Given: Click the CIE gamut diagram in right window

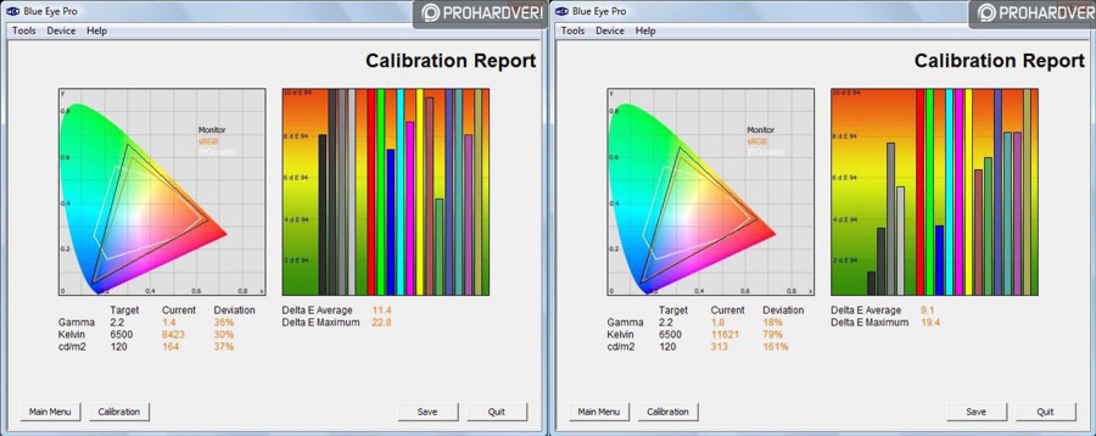Looking at the screenshot, I should 710,192.
